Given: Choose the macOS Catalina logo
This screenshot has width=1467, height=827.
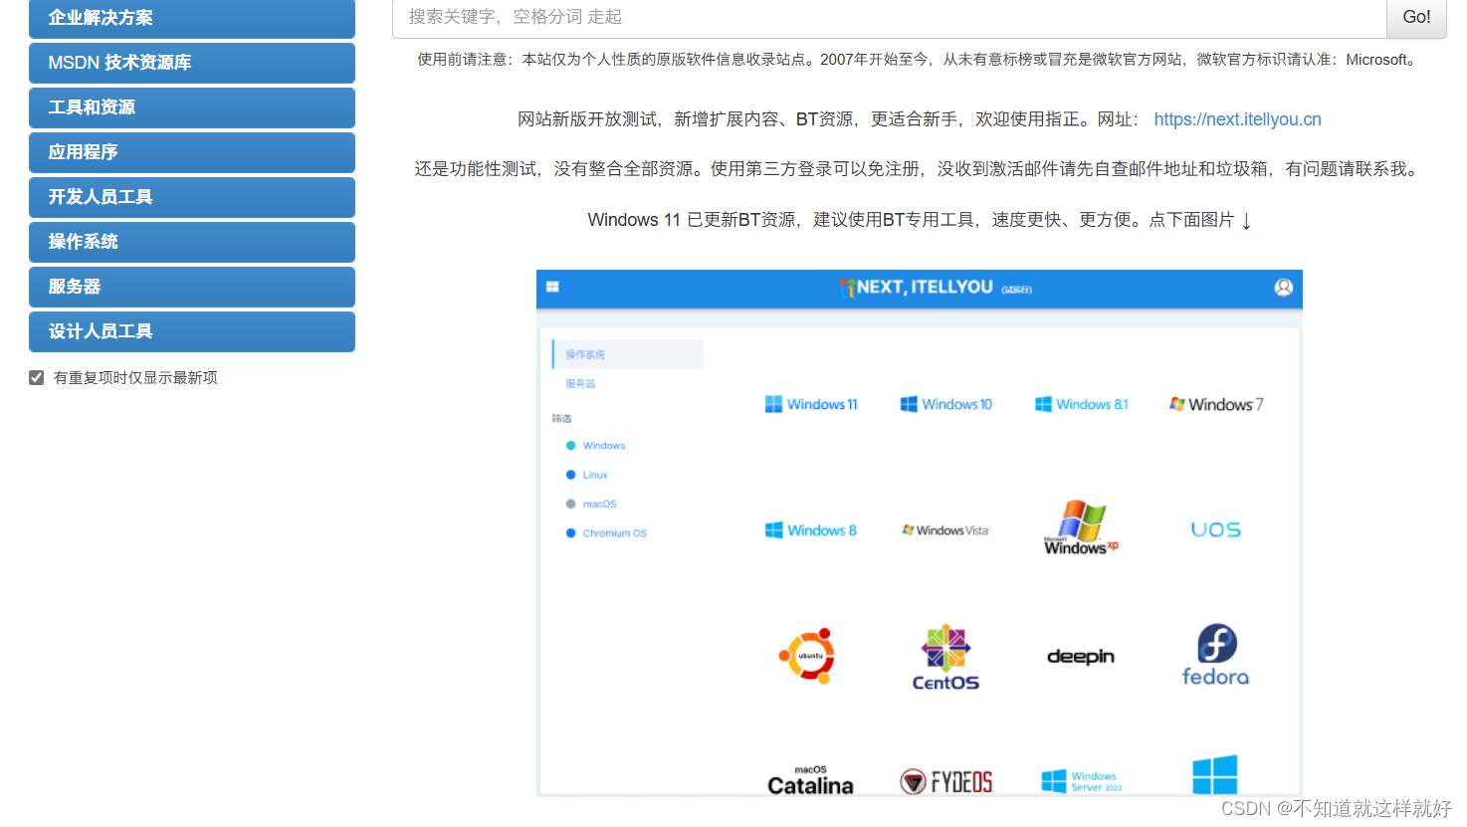Looking at the screenshot, I should click(x=810, y=780).
